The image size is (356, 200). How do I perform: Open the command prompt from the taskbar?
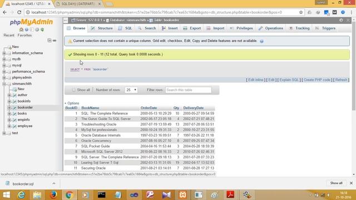click(101, 195)
